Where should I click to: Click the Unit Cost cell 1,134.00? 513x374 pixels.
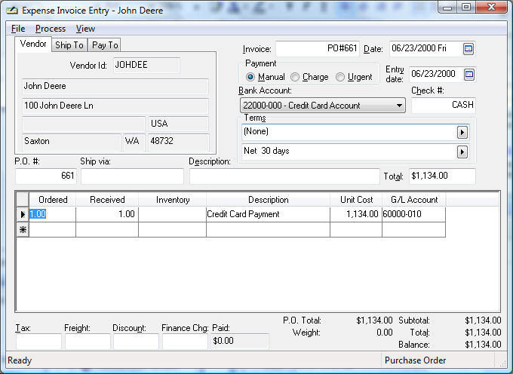(x=356, y=214)
